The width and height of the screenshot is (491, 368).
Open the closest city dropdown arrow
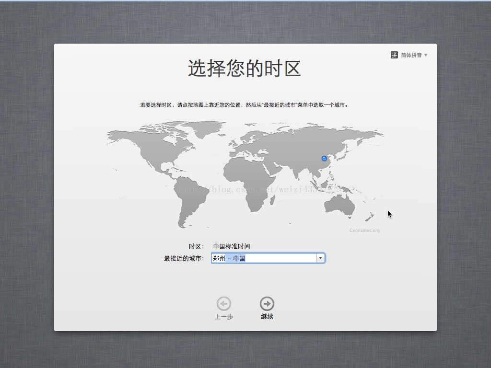pos(320,258)
